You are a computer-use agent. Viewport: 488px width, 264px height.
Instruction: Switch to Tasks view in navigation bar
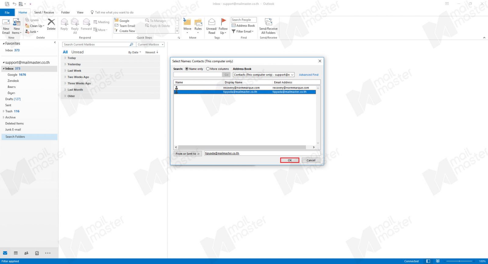37,253
